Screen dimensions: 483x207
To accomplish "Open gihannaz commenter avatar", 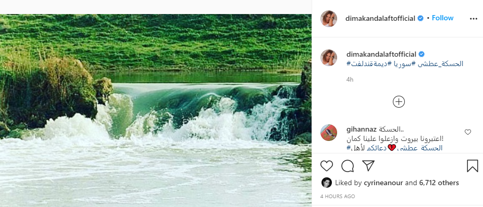I will [329, 133].
